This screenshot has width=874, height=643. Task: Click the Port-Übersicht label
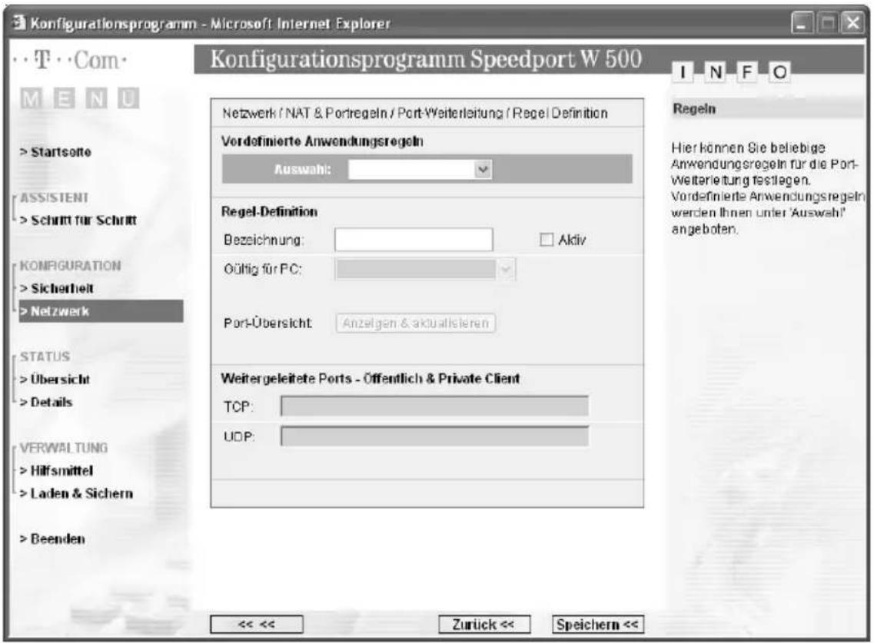(x=268, y=323)
